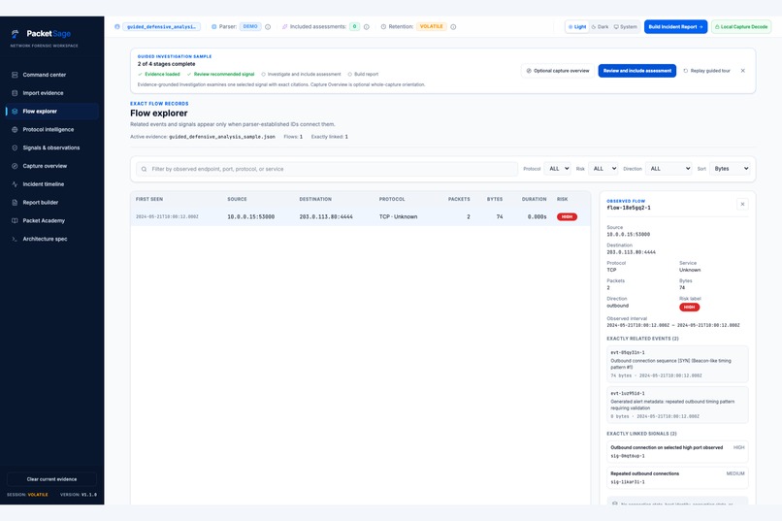Open related event evt-1uz95id-1 card
Screen dimensions: 782x521
pyautogui.click(x=677, y=405)
